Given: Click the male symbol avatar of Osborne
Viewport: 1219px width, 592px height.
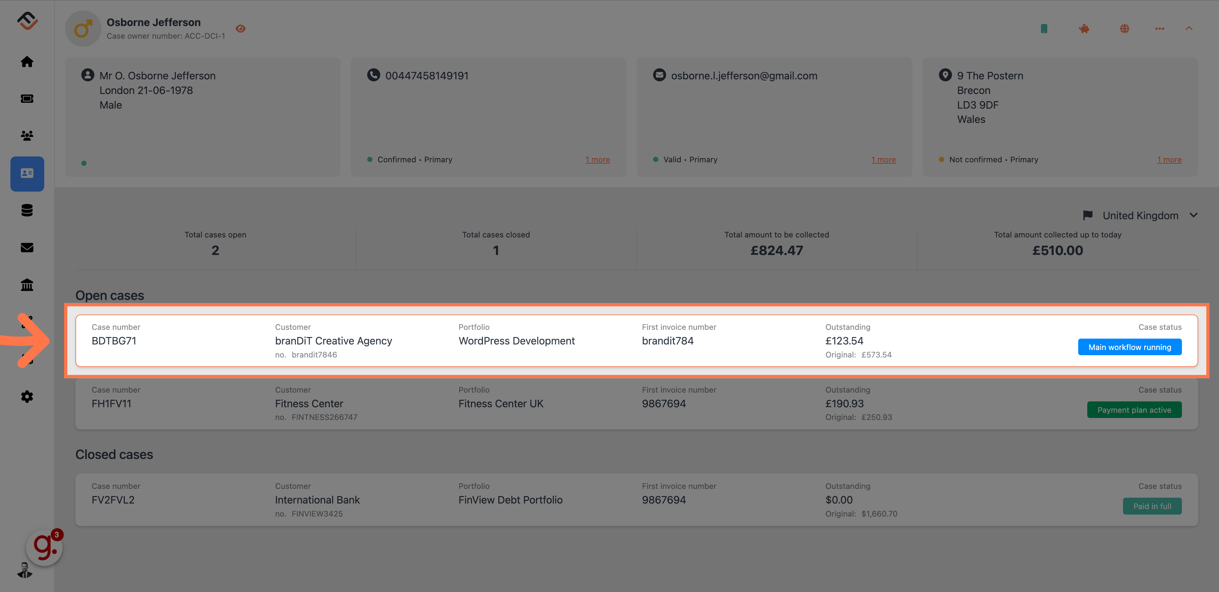Looking at the screenshot, I should 83,29.
